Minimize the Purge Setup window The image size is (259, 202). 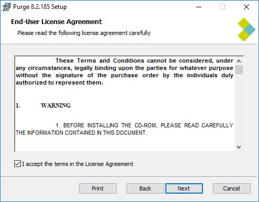(199, 7)
